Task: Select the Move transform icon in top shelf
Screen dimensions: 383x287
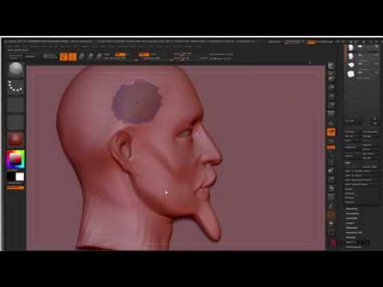Action: [x=82, y=56]
